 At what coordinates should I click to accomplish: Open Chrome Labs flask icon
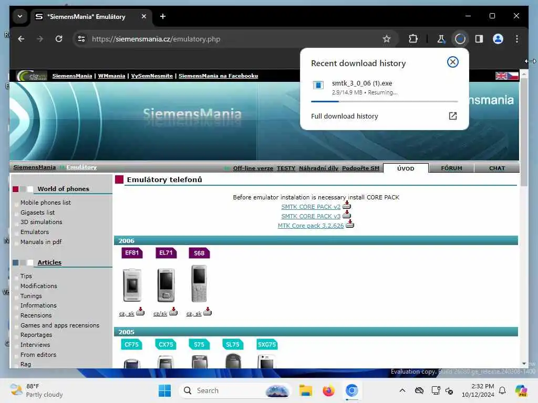(x=441, y=39)
